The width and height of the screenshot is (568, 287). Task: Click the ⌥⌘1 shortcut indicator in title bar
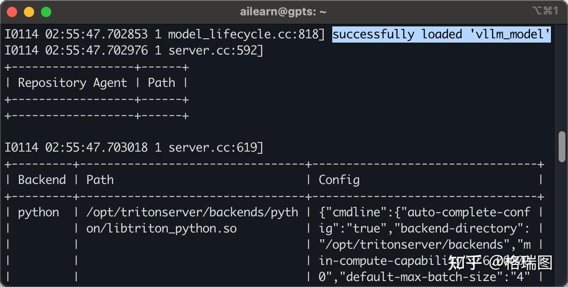click(x=545, y=11)
